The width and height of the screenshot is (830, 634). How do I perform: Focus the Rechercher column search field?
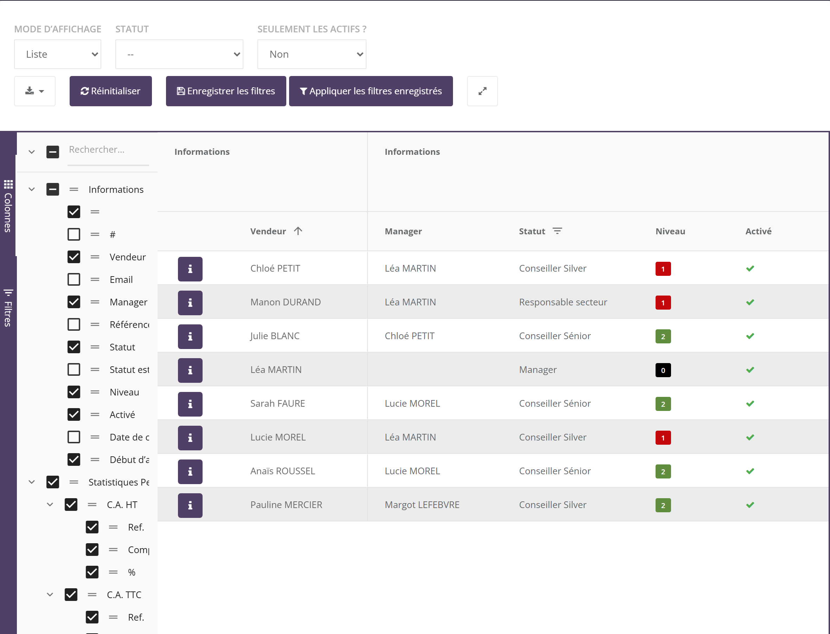click(108, 150)
